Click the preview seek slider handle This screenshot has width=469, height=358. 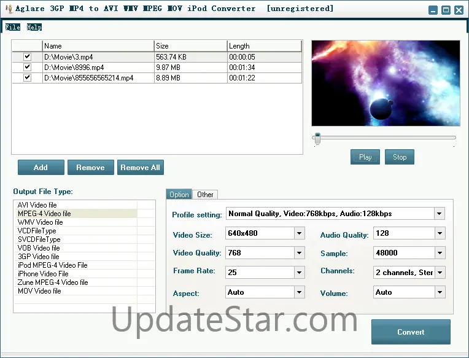[x=317, y=139]
